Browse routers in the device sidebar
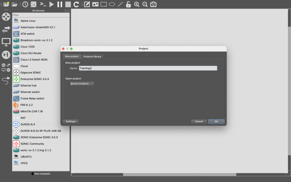 point(6,16)
